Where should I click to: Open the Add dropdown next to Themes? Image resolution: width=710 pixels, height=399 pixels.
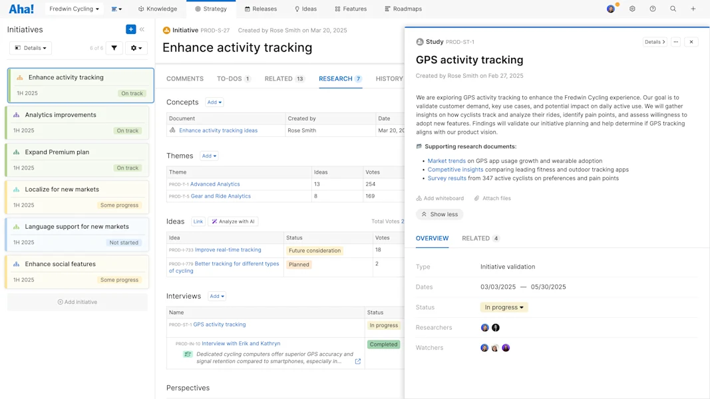click(x=209, y=156)
